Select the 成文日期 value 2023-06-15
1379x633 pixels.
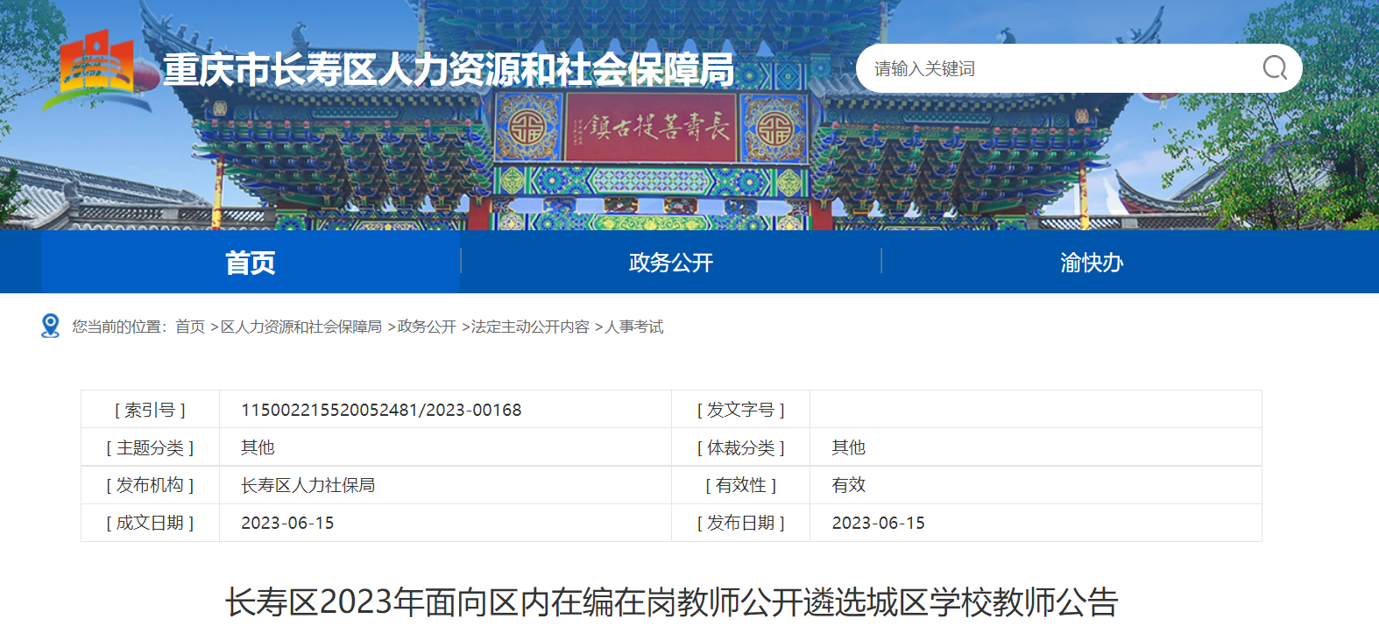[x=287, y=523]
